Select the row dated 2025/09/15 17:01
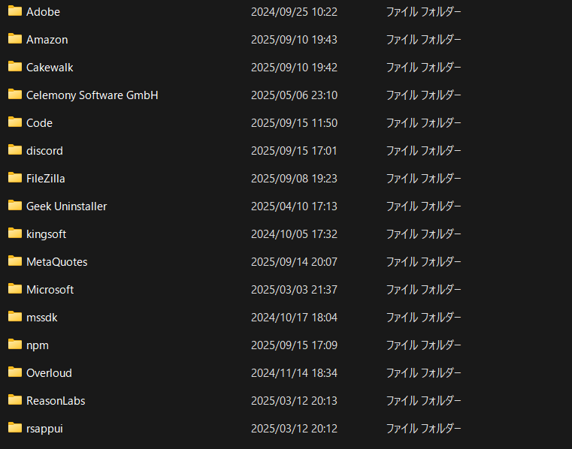This screenshot has height=449, width=572. click(x=294, y=151)
